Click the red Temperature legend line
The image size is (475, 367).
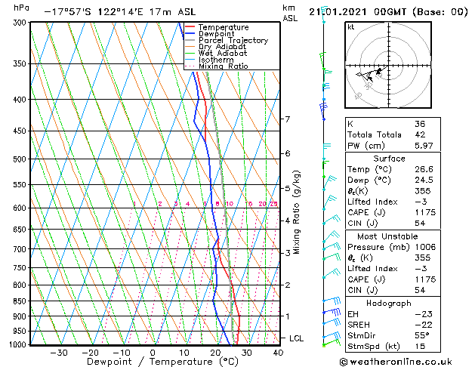coord(190,27)
